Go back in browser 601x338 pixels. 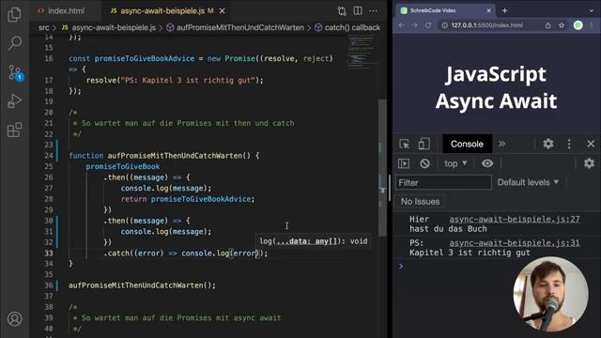point(401,25)
